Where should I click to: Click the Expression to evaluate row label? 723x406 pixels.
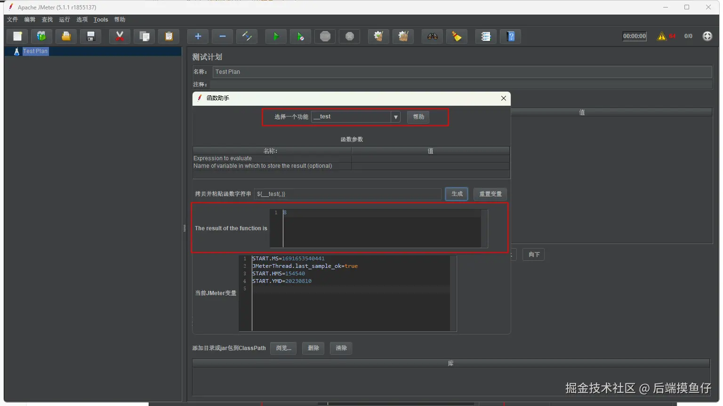click(x=223, y=158)
